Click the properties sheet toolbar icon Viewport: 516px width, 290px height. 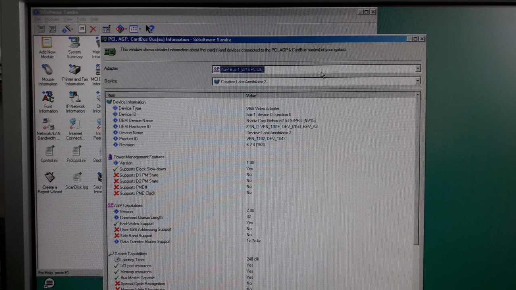(82, 29)
